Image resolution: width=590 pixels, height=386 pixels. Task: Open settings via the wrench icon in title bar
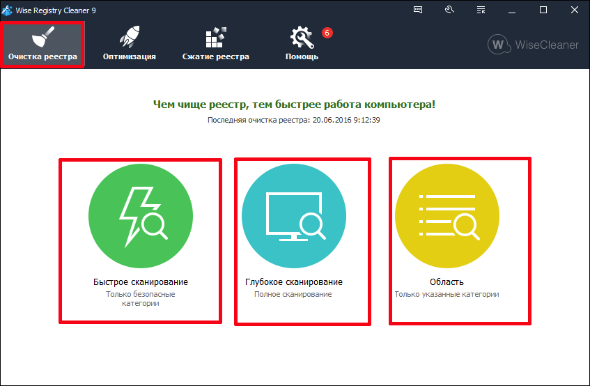449,10
